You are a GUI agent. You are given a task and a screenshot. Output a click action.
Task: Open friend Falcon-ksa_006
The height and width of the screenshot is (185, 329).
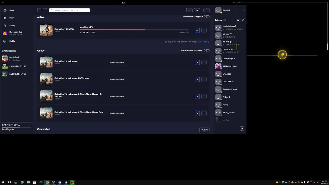(x=230, y=89)
